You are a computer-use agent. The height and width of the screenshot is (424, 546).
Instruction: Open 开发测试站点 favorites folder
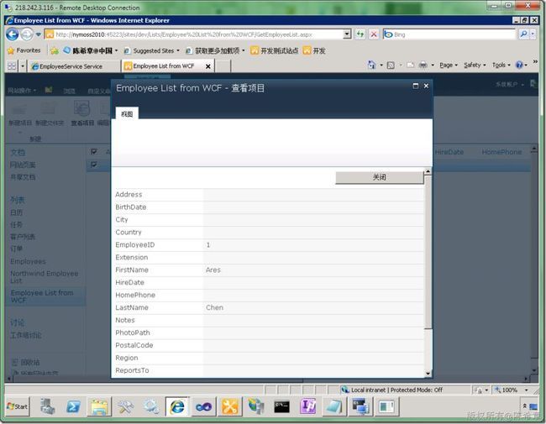click(x=275, y=51)
